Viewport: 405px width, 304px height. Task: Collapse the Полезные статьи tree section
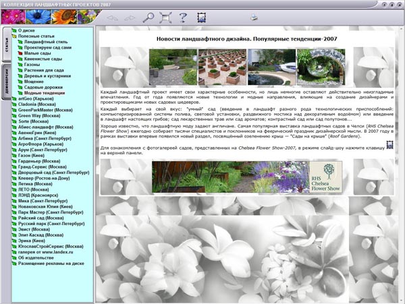[14, 36]
